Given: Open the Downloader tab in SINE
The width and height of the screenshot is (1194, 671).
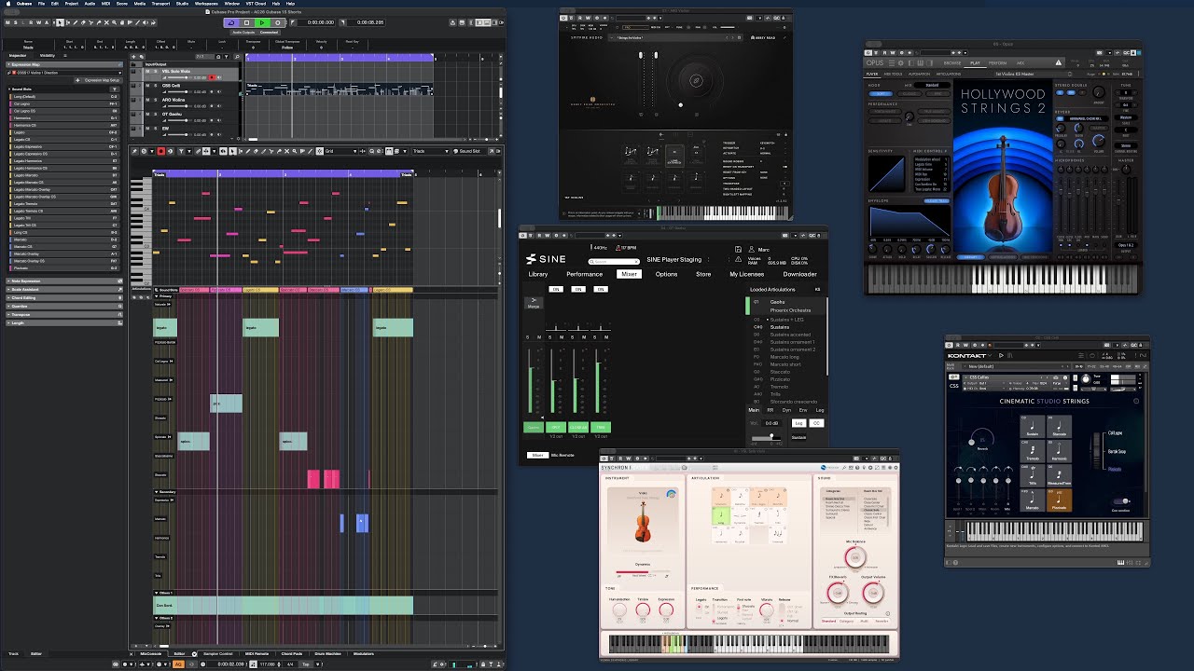Looking at the screenshot, I should [799, 274].
